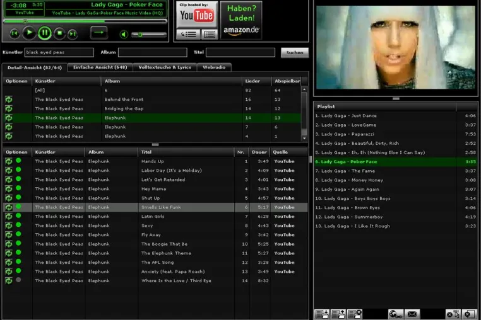This screenshot has height=320, width=481.
Task: Click the green options icon for Hands Up
Action: (9, 161)
